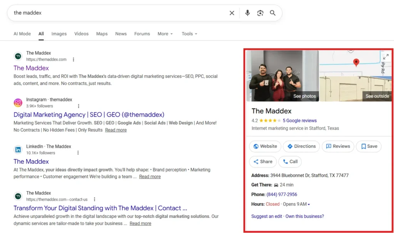Click the Call button

290,162
